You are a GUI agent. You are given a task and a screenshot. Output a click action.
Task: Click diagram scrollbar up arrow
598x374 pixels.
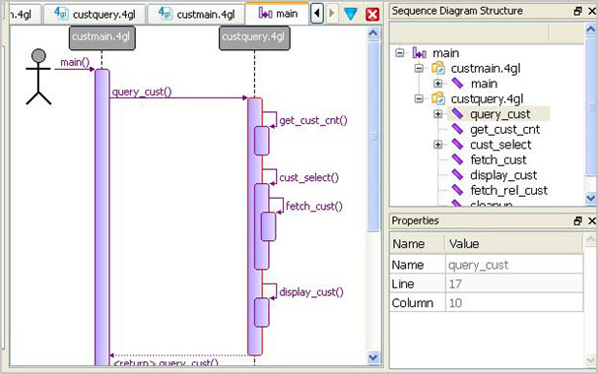tap(373, 33)
